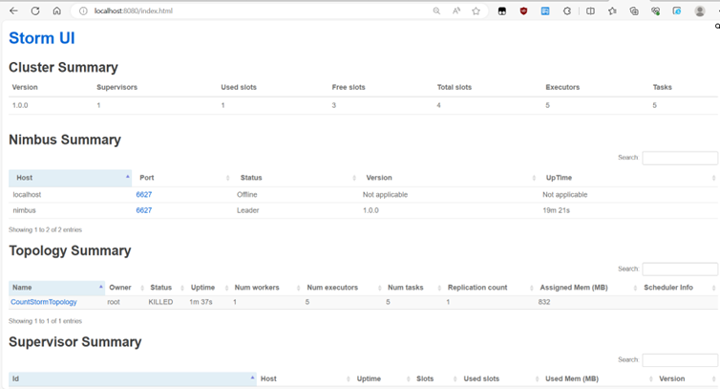Sort Nimbus table by Port column
The width and height of the screenshot is (720, 389).
pos(182,178)
